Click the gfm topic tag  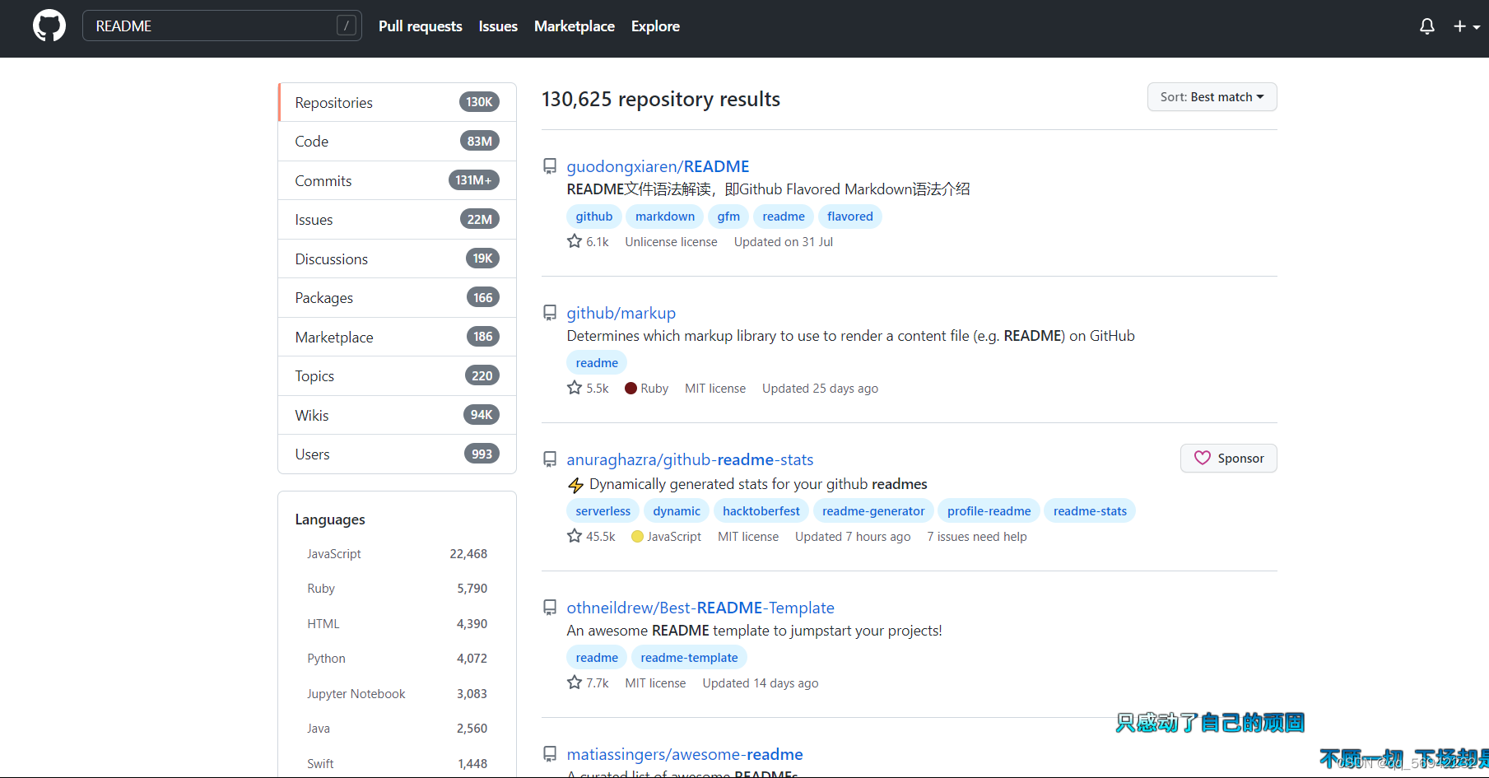pyautogui.click(x=728, y=217)
